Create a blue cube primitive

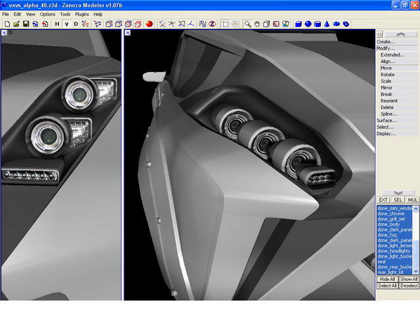298,24
